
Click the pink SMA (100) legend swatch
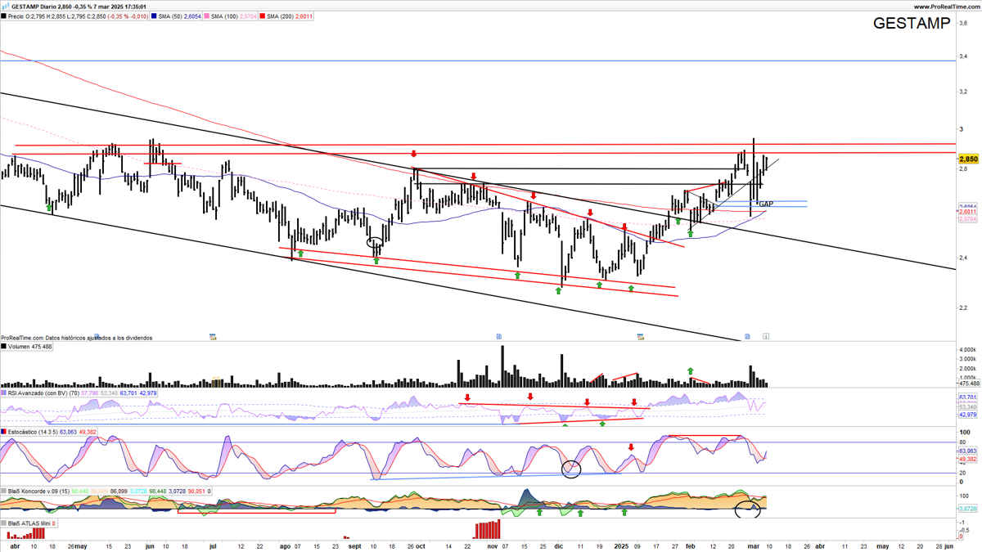[x=206, y=16]
